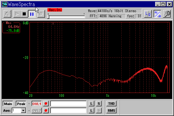This screenshot has height=116, width=174.
Task: Toggle the RMS measurement button
Action: [x=111, y=111]
